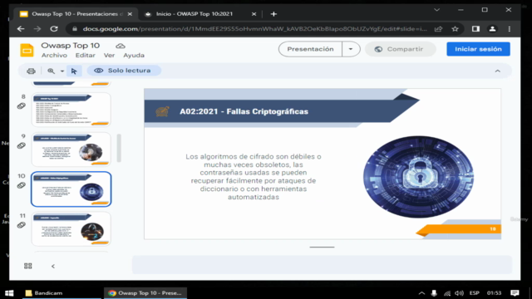Image resolution: width=532 pixels, height=299 pixels.
Task: Click the slide title A02:2021 - Fallas Criptográficas
Action: [x=244, y=111]
